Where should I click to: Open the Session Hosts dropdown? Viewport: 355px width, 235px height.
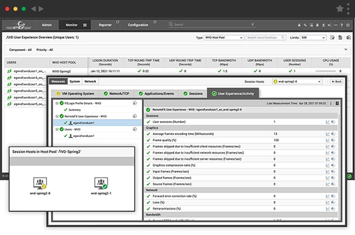click(297, 82)
